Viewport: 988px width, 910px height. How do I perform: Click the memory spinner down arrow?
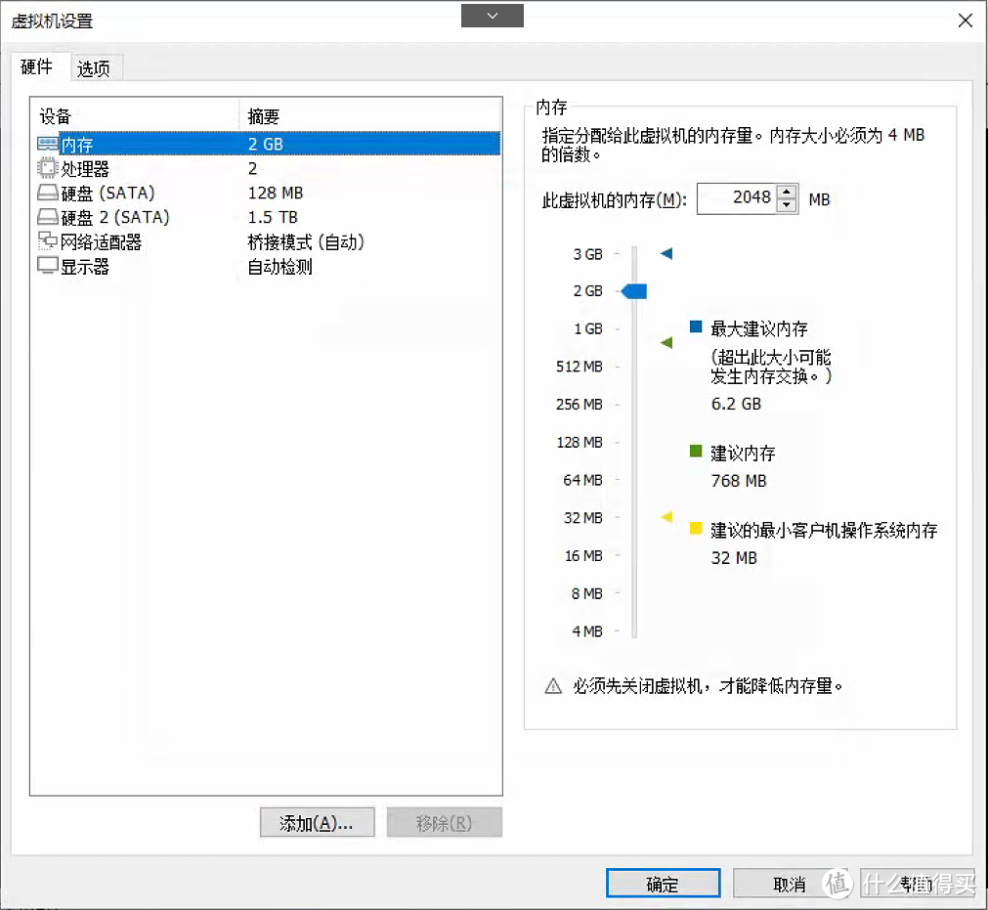(x=787, y=204)
